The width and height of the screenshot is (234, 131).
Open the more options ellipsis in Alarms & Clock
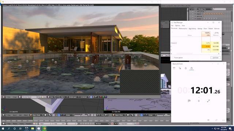point(223,120)
